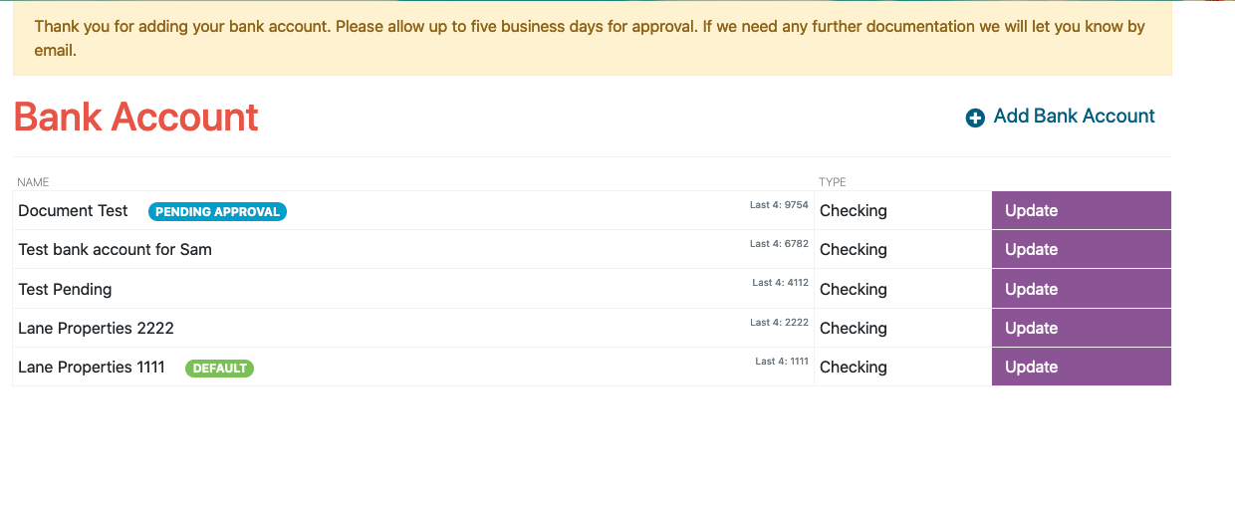
Task: Click Lane Properties 2222 name
Action: coord(96,328)
